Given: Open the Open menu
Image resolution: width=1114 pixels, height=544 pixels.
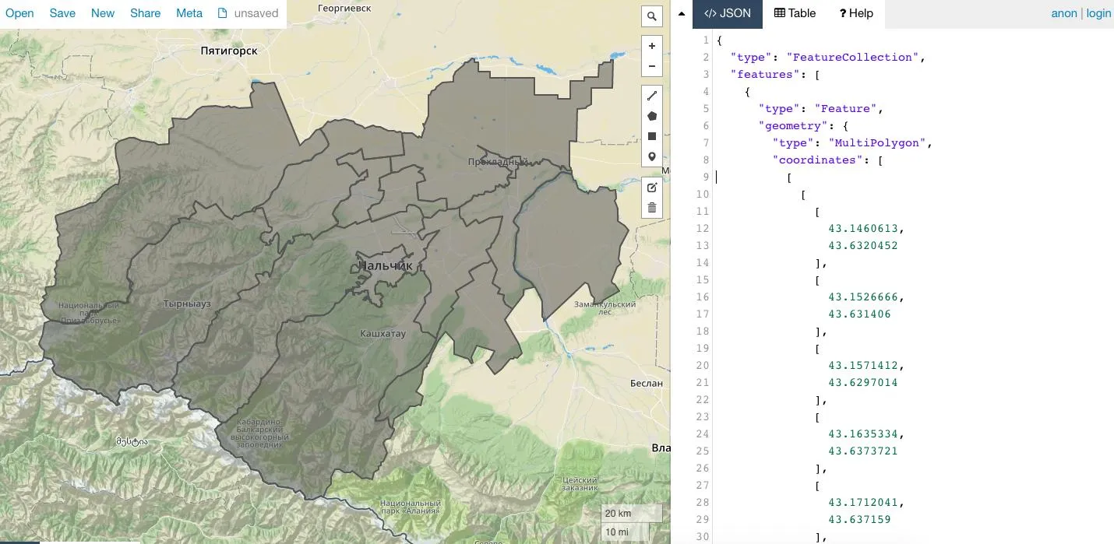Looking at the screenshot, I should (x=19, y=13).
